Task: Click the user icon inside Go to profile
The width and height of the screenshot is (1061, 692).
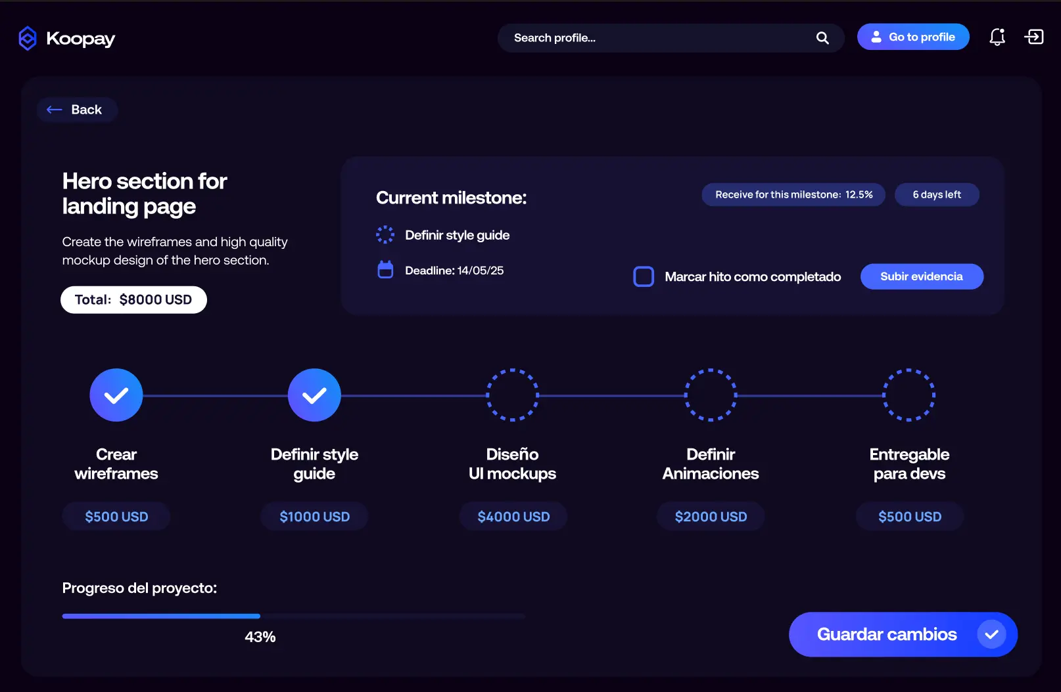Action: [x=875, y=37]
